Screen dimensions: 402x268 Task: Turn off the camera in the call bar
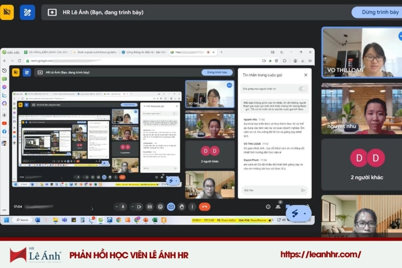pos(138,207)
